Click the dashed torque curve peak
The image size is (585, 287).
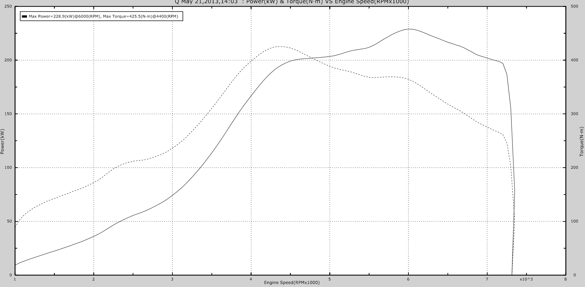tap(280, 46)
